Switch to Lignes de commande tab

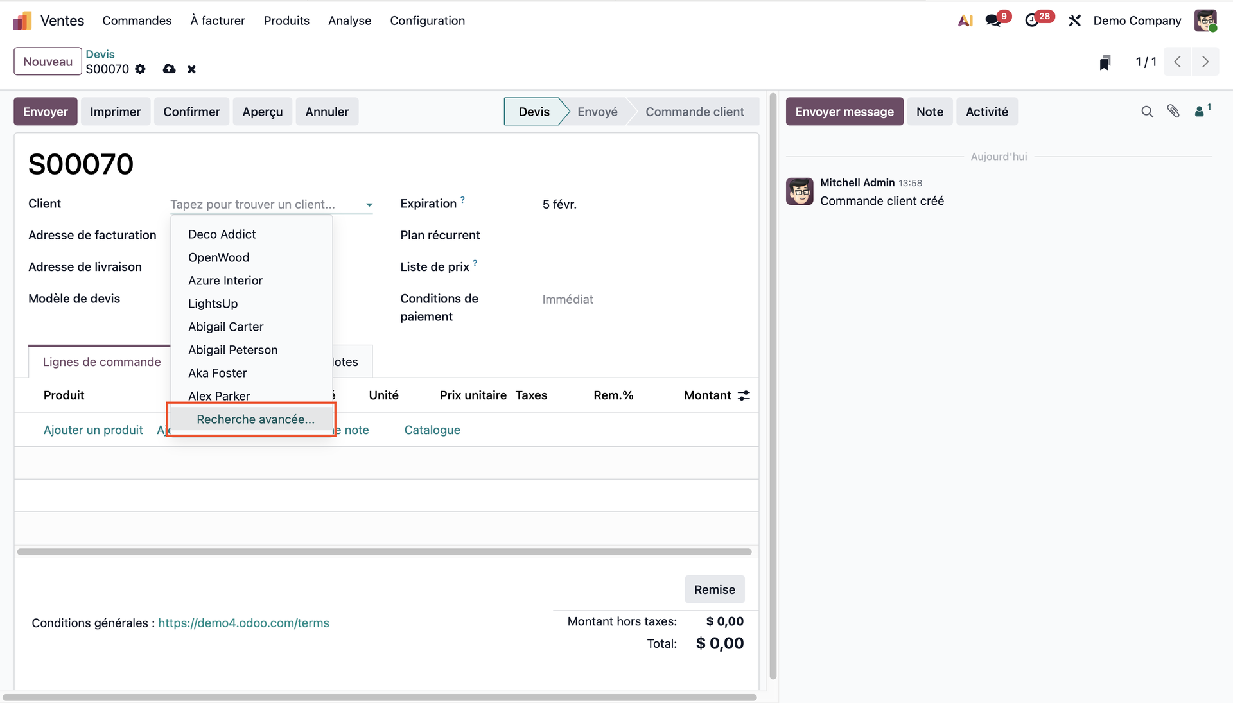click(101, 362)
